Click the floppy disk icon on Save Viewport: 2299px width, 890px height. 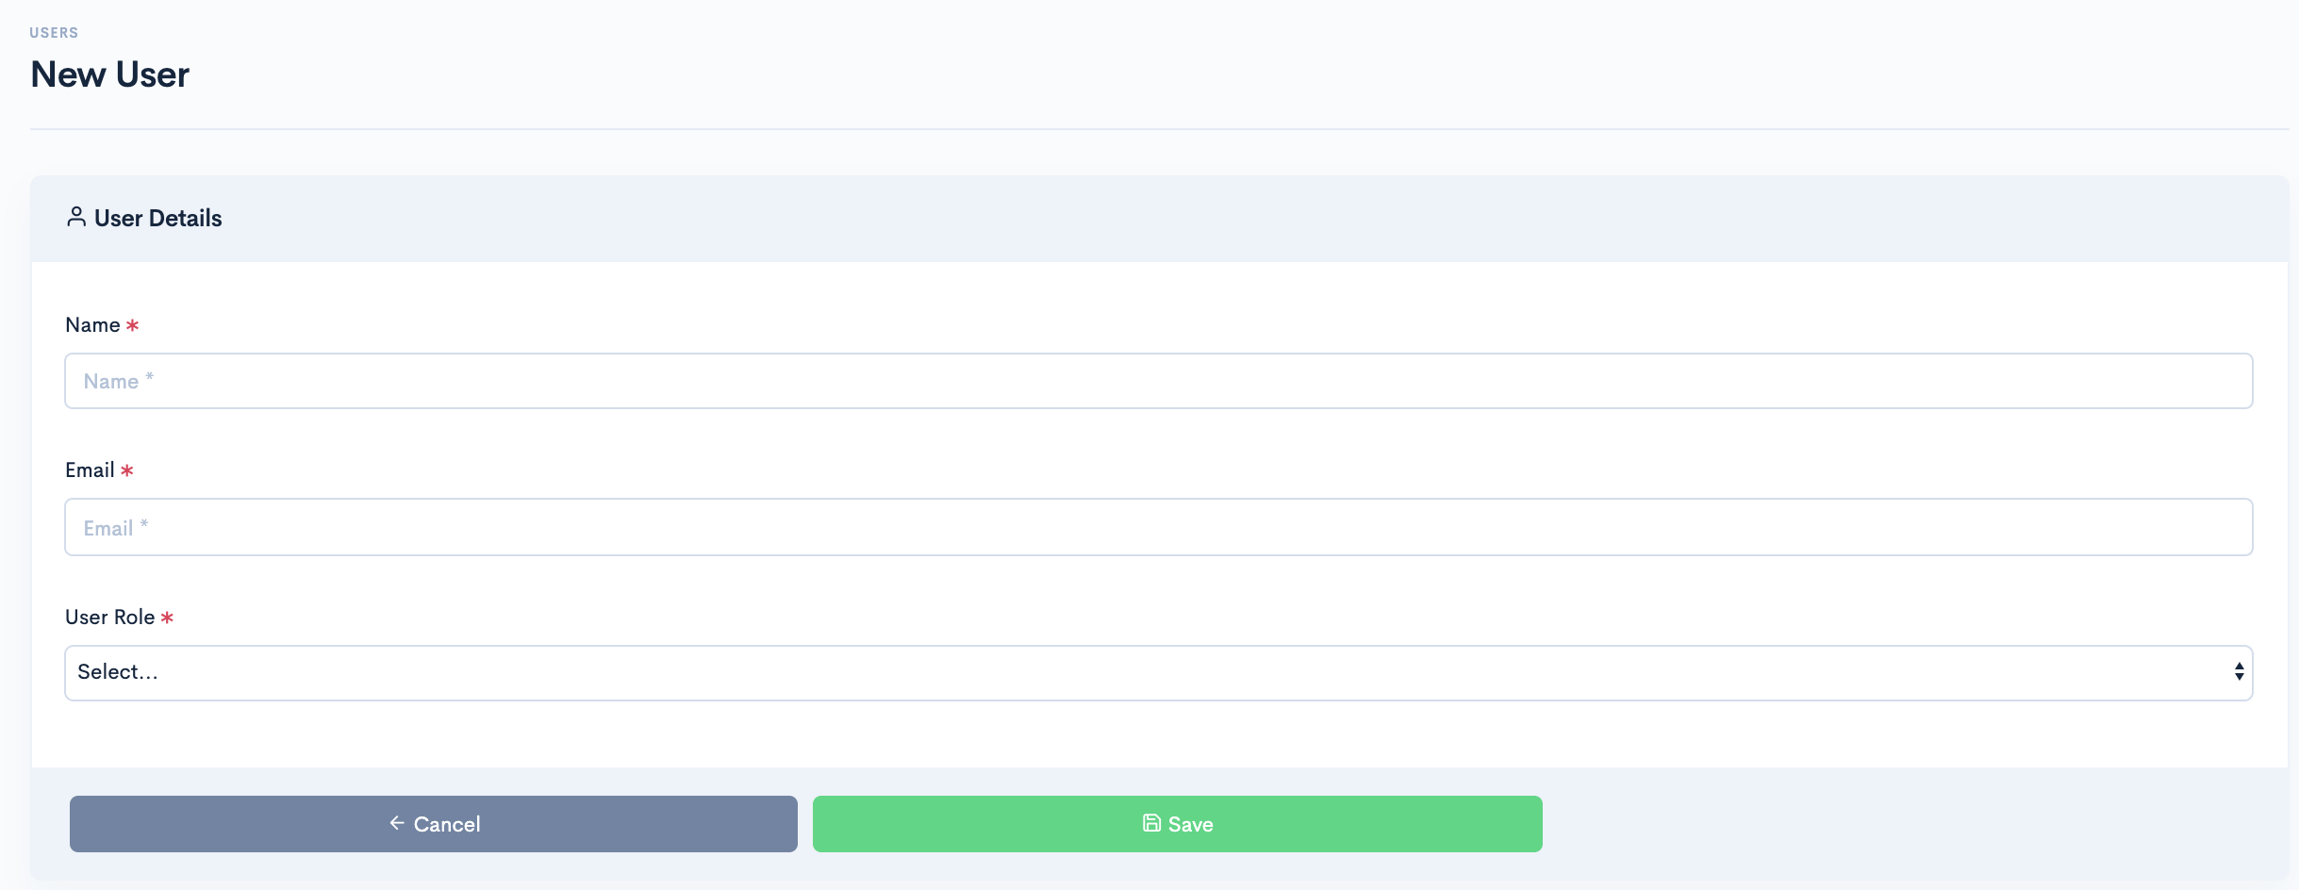[1151, 823]
